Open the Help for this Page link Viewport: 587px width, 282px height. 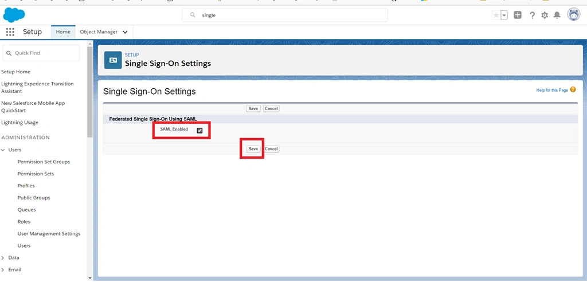pos(552,90)
